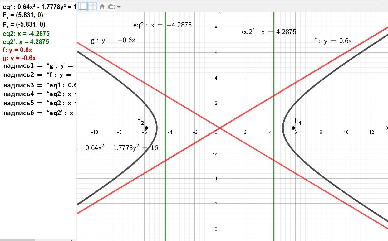Click focus point F2 on the graph
This screenshot has width=388, height=241.
click(x=146, y=128)
